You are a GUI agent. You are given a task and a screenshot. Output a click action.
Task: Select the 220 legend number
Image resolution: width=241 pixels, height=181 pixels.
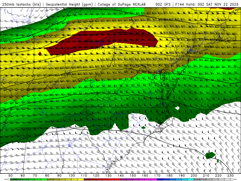tap(218, 176)
